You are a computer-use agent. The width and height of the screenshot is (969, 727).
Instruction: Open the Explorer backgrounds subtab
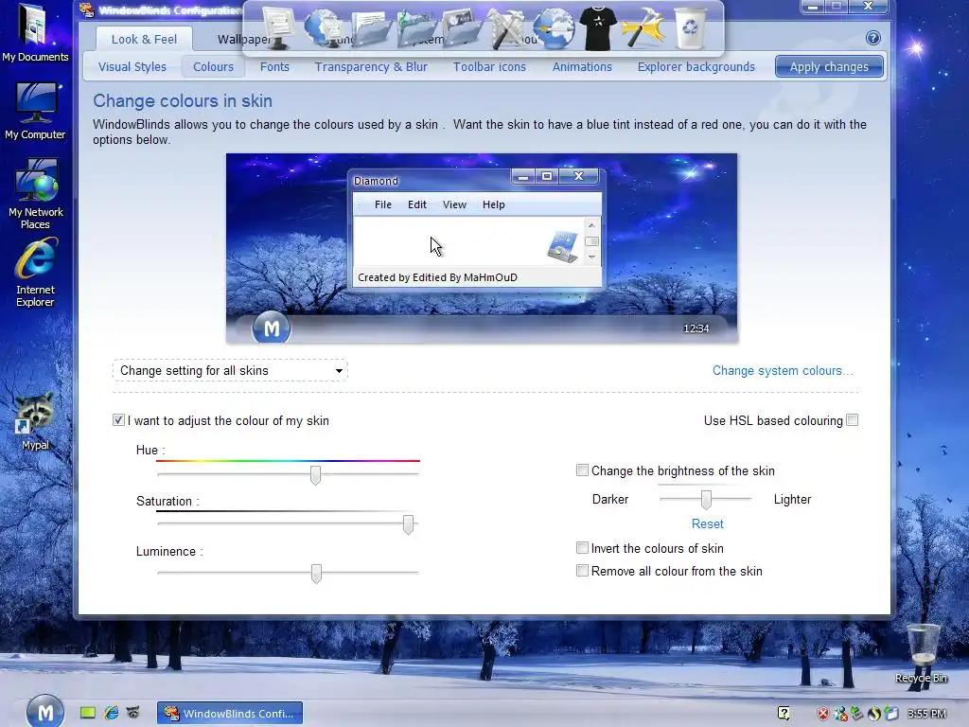[696, 67]
